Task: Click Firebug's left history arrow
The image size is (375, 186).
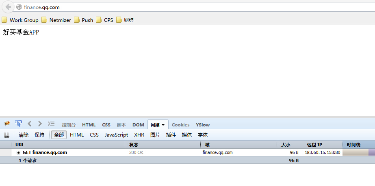Action: pos(30,124)
